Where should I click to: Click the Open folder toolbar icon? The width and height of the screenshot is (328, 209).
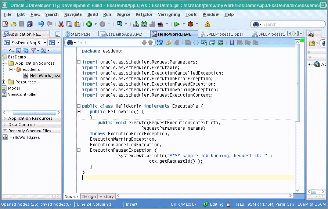pyautogui.click(x=13, y=24)
